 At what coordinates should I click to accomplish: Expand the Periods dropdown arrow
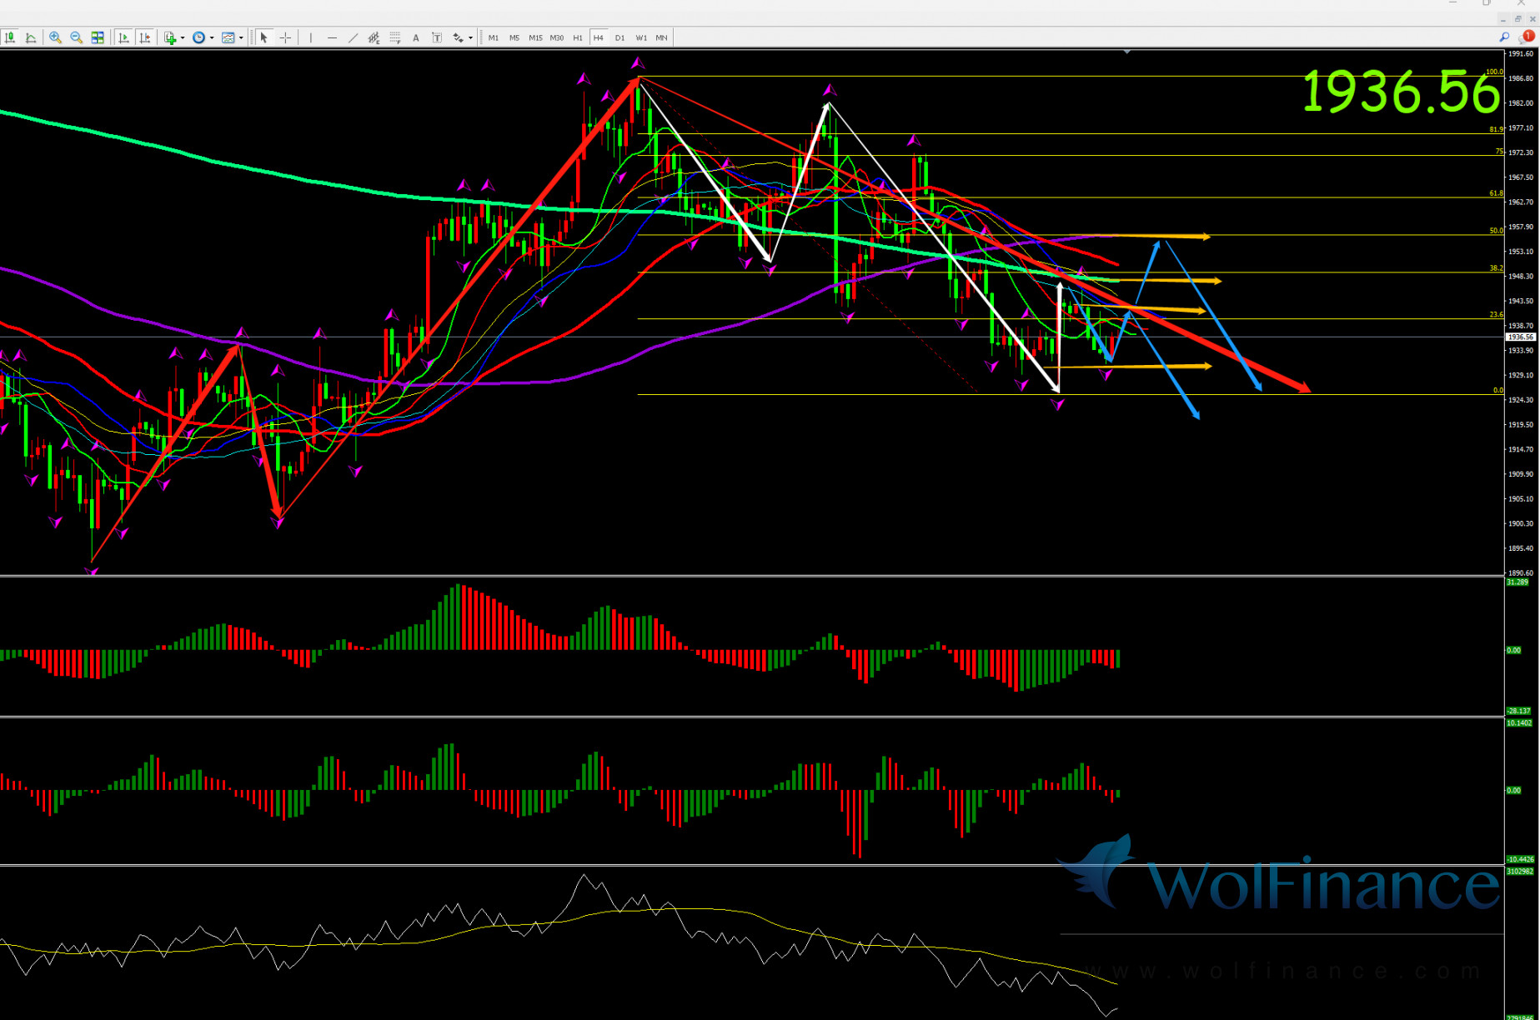click(212, 37)
